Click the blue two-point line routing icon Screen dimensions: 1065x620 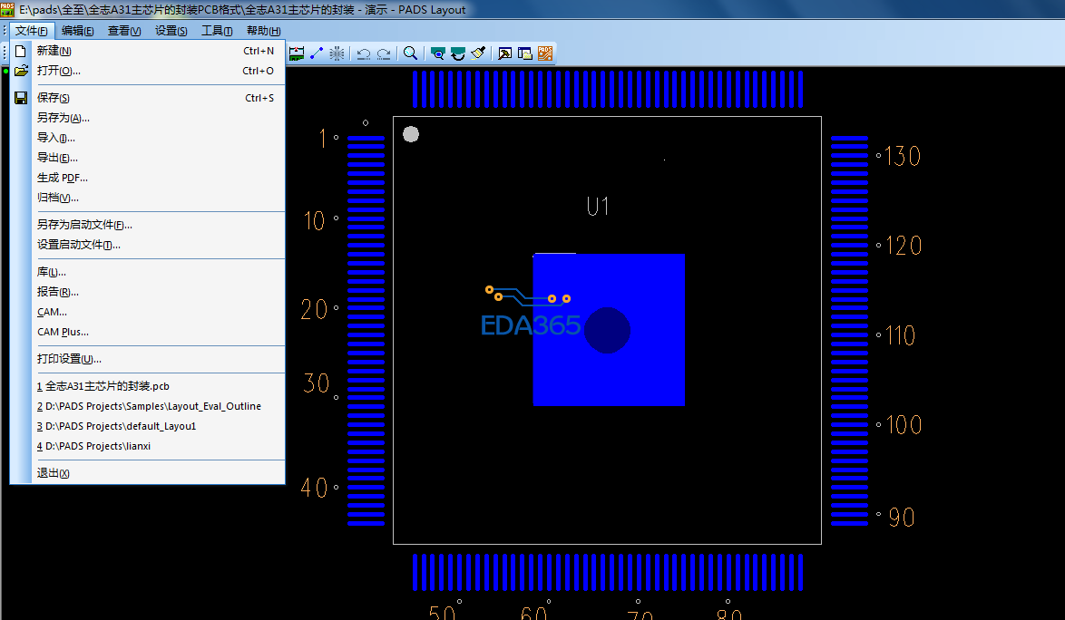click(x=317, y=53)
